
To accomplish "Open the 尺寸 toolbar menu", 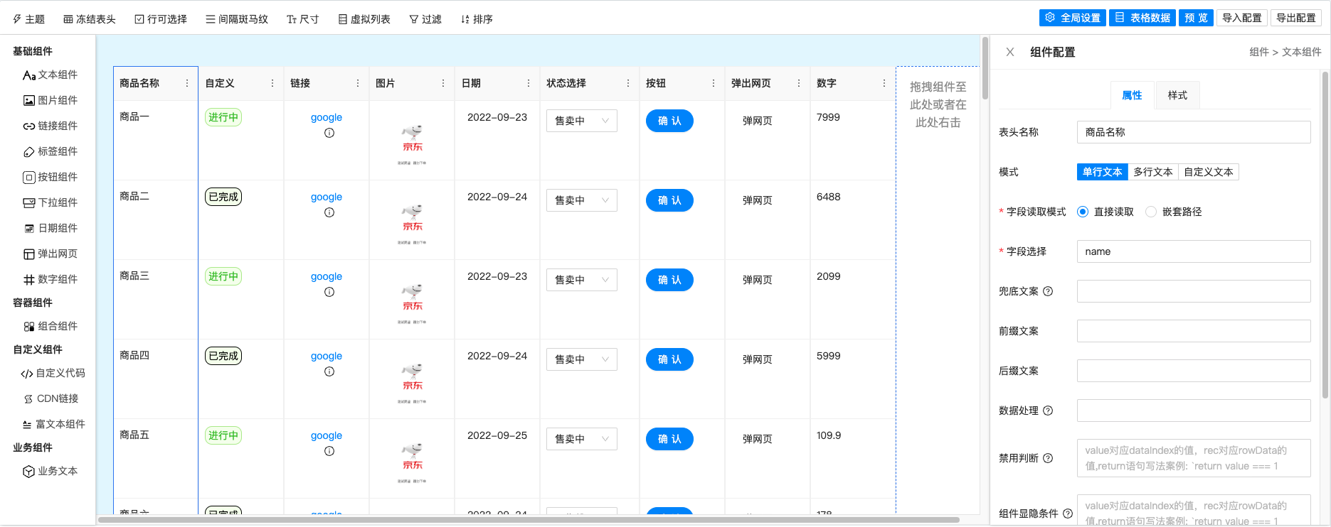I will coord(302,19).
